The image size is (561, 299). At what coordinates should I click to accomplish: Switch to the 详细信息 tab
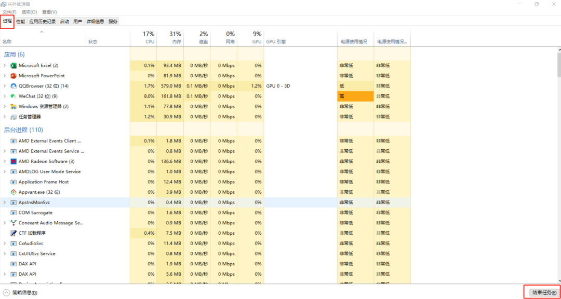click(95, 21)
